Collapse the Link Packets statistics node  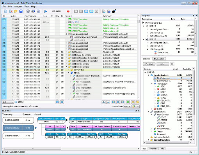[x=149, y=112]
